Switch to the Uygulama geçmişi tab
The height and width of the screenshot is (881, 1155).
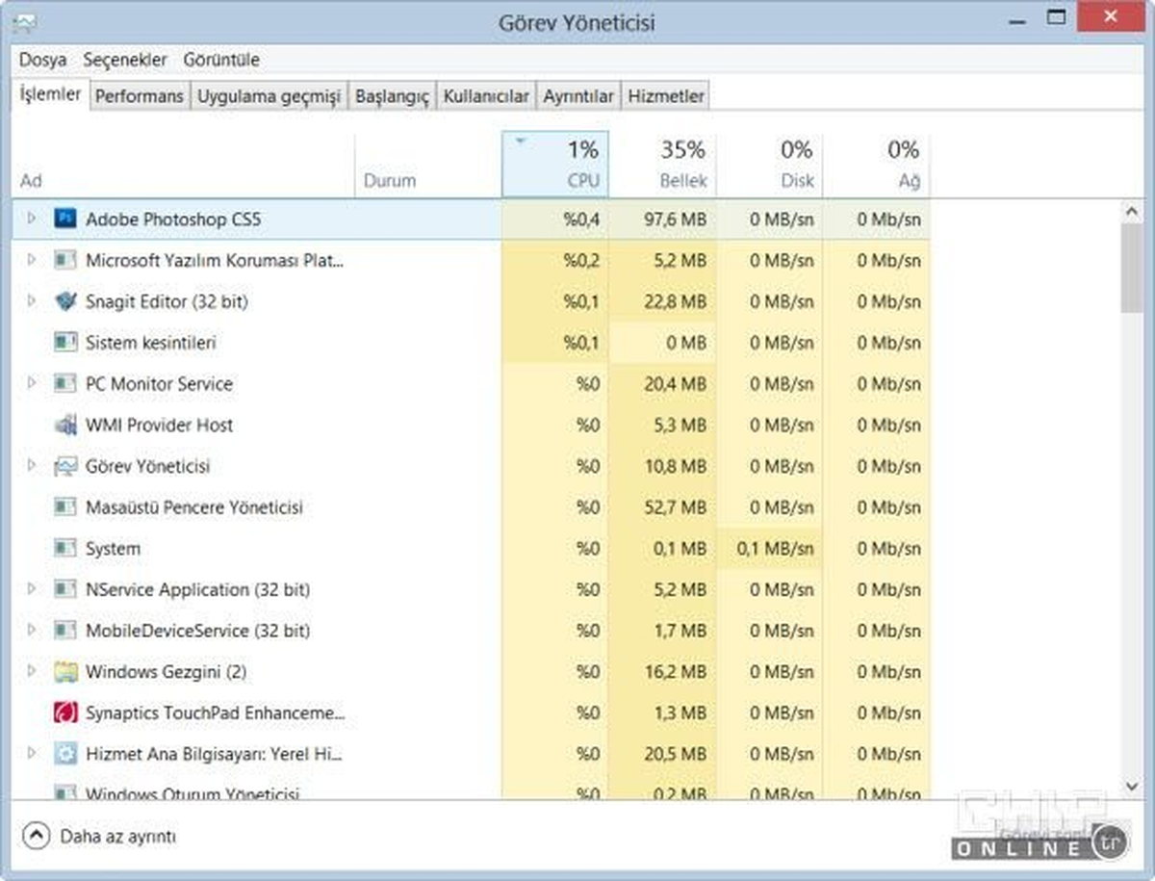[269, 96]
